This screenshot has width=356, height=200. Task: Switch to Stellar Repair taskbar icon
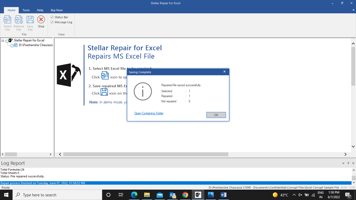point(198,195)
